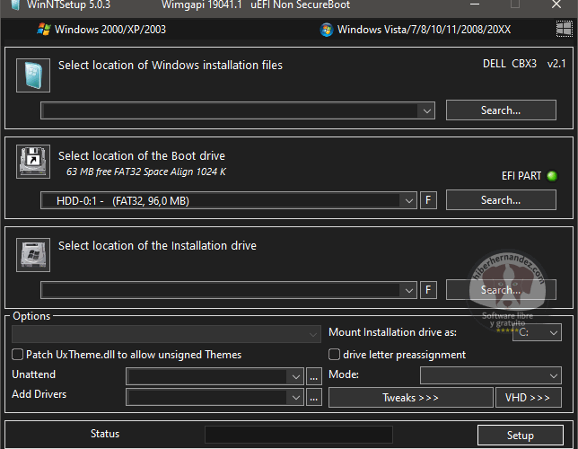Screen dimensions: 578x449
Task: Expand the installation files path dropdown
Action: [x=427, y=110]
